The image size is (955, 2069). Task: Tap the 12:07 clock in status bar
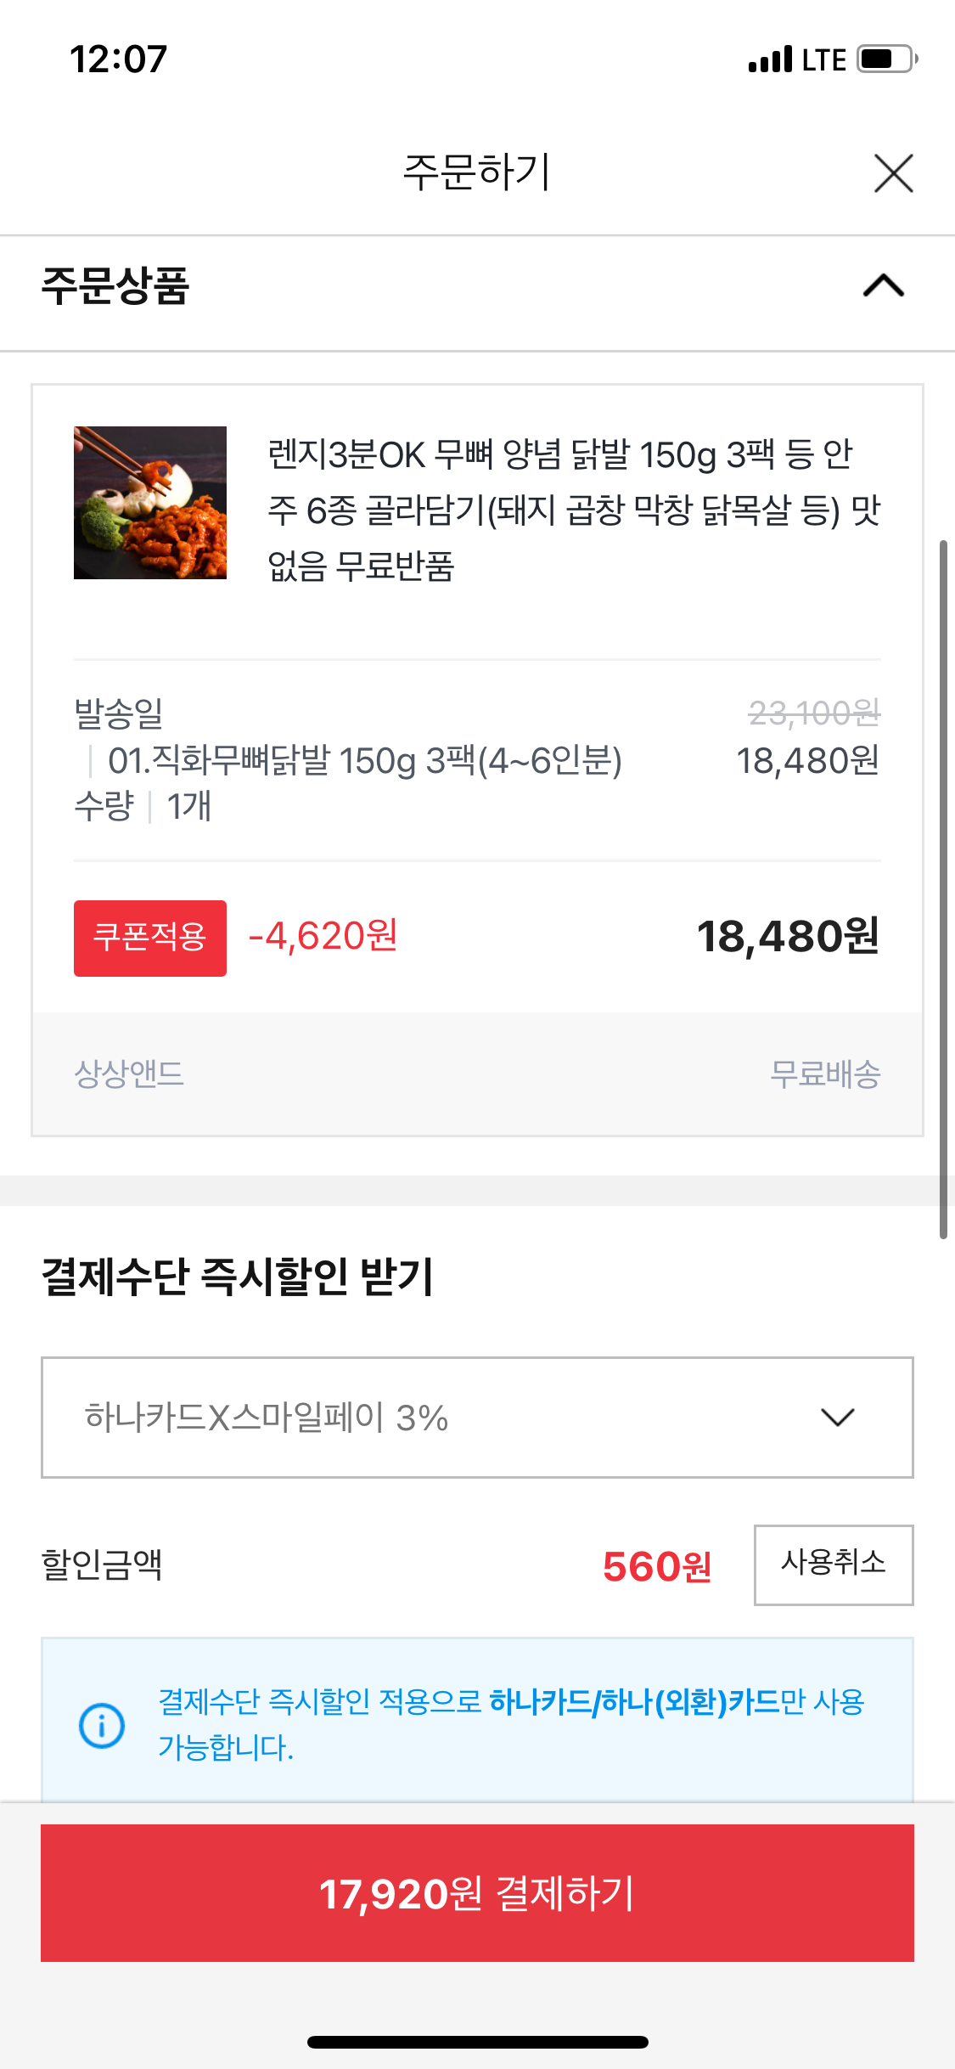119,59
